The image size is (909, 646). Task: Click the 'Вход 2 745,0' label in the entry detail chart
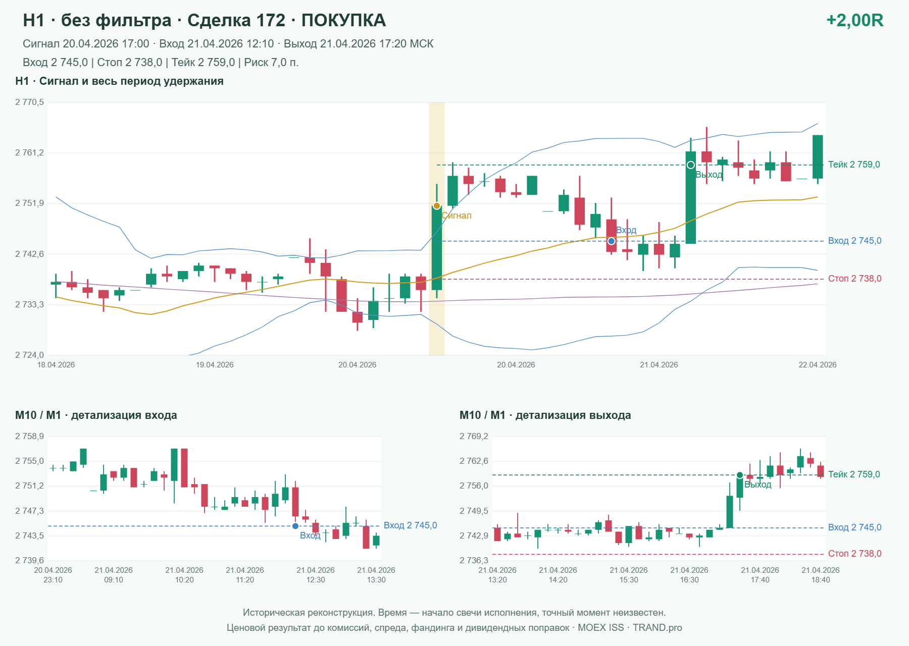(410, 525)
